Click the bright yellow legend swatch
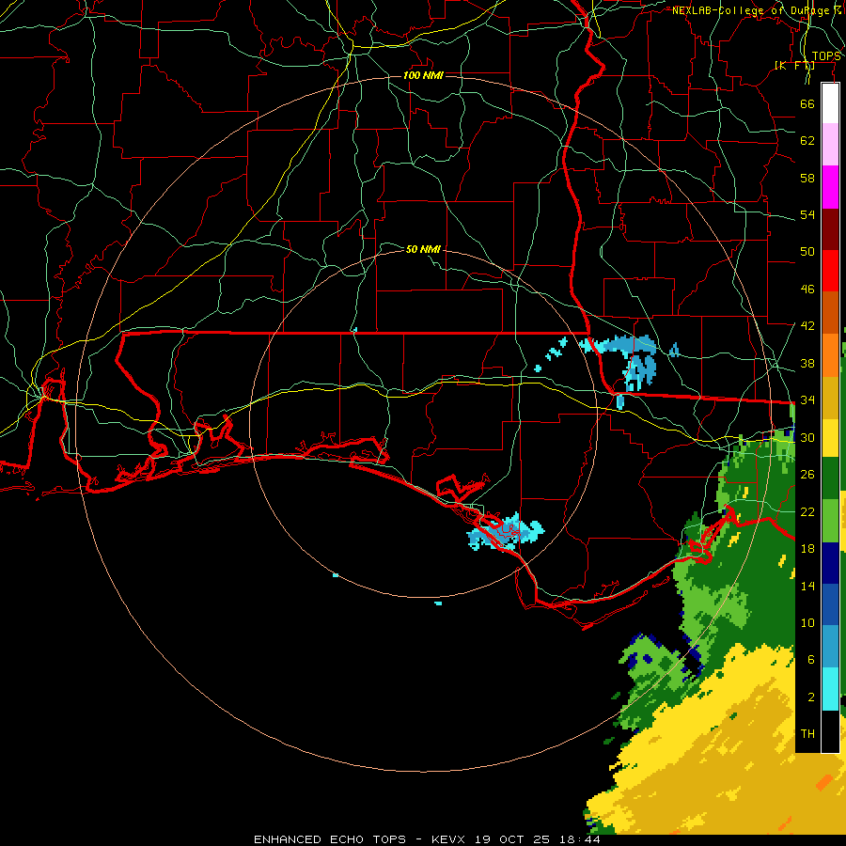 (830, 437)
